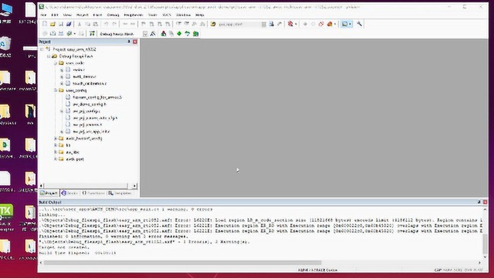494x278 pixels.
Task: Click the Open file folder icon
Action: pos(53,24)
